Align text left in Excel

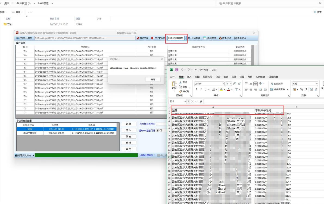246,89
